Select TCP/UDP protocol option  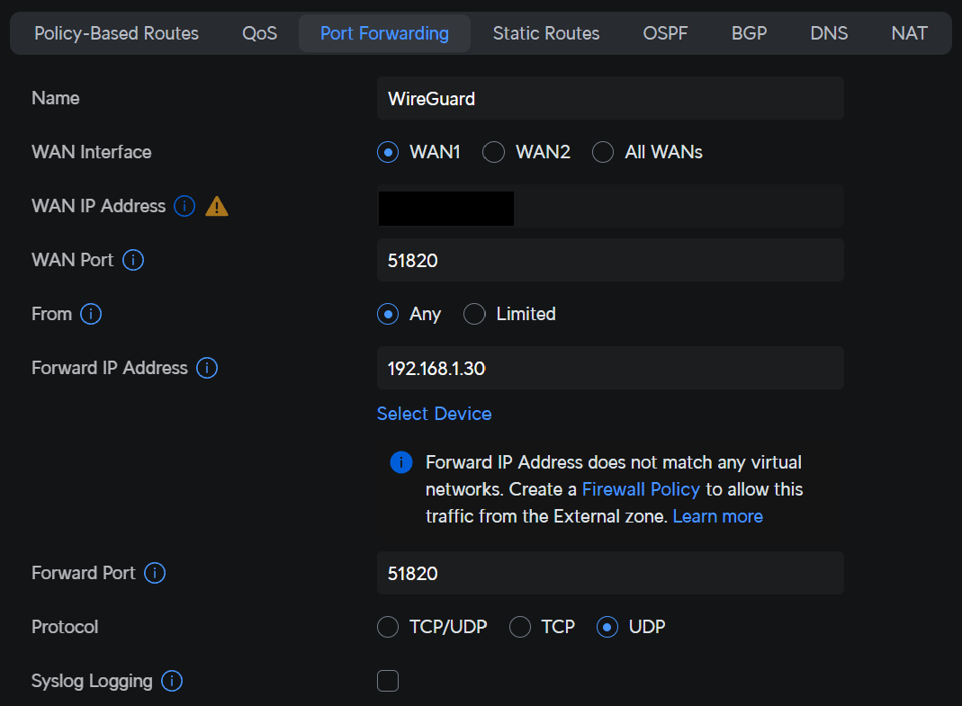388,627
